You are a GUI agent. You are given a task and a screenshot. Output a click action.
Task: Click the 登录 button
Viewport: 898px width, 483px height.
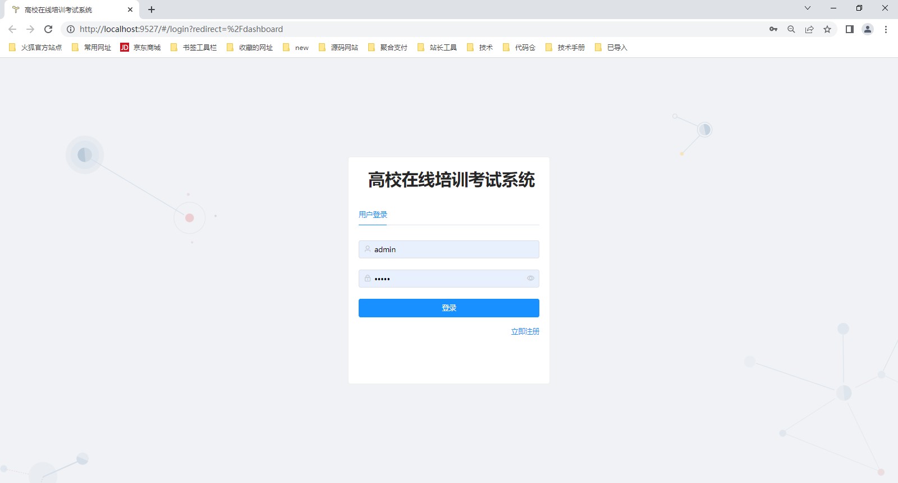point(449,308)
